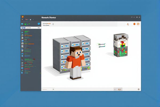Click the blue icon at bottom of sidebar list
Image resolution: width=160 pixels, height=107 pixels.
click(x=22, y=73)
